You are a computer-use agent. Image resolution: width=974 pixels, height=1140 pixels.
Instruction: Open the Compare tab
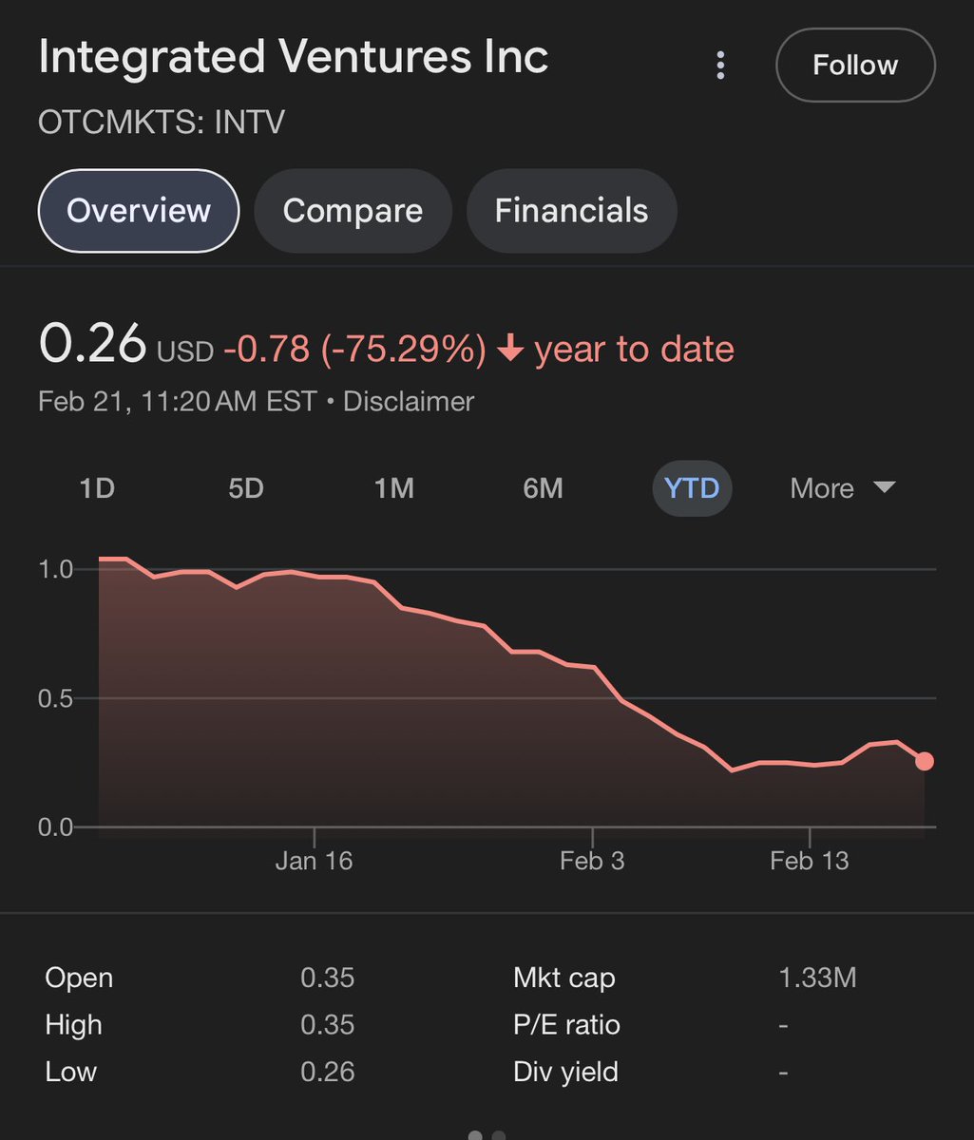click(353, 210)
